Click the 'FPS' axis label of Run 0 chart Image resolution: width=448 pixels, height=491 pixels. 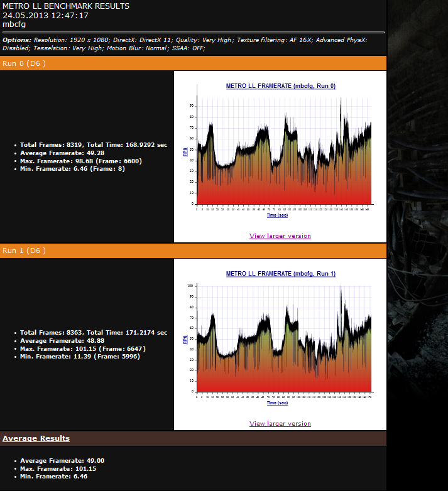tap(185, 152)
